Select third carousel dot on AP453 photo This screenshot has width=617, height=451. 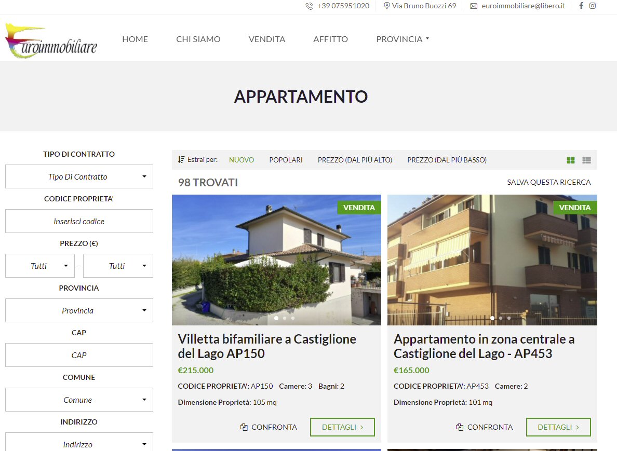[x=509, y=318]
